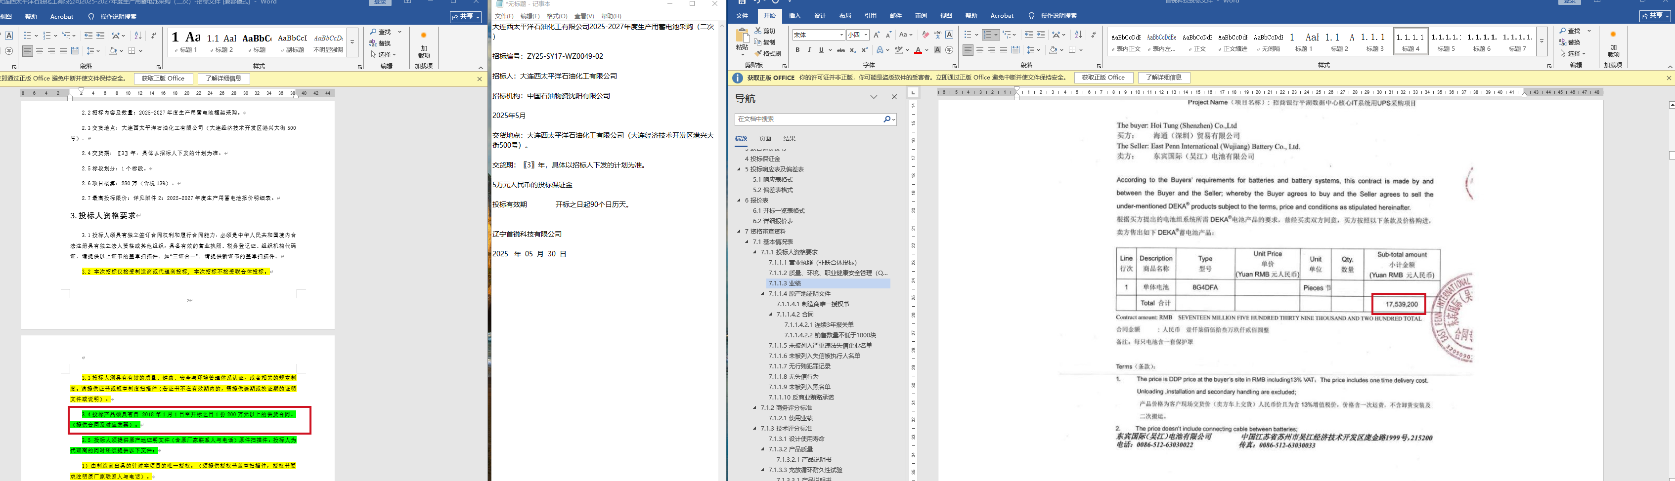Toggle Bold in right Word window
Viewport: 1675px width, 481px height.
click(797, 50)
